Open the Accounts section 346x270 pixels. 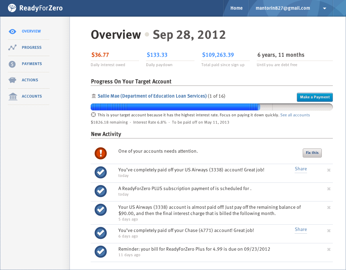click(32, 96)
